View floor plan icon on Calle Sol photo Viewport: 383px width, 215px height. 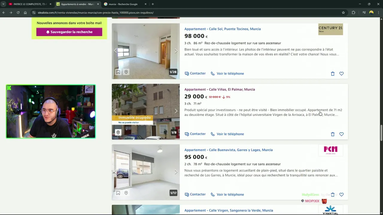click(x=118, y=72)
